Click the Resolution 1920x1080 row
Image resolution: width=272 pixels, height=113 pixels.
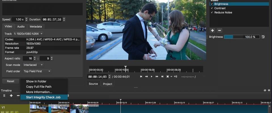point(42,44)
